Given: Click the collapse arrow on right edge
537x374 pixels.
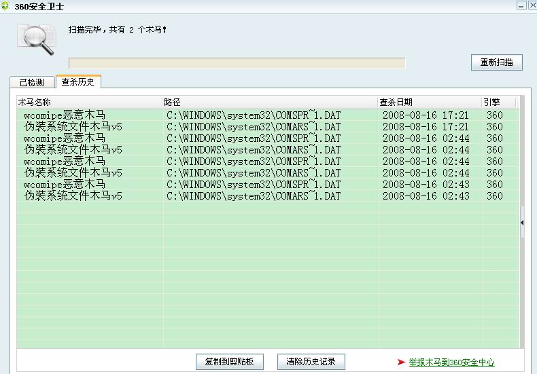Looking at the screenshot, I should 522,223.
